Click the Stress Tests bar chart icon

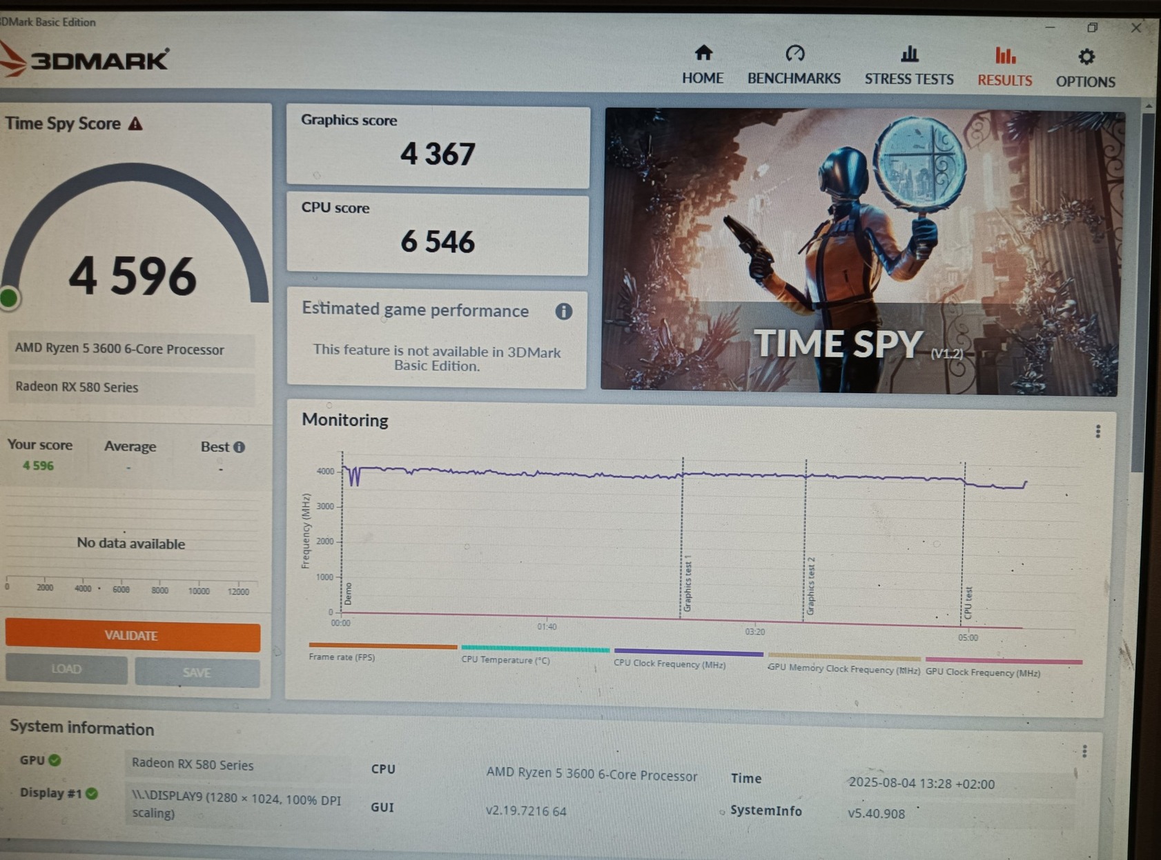pos(909,54)
